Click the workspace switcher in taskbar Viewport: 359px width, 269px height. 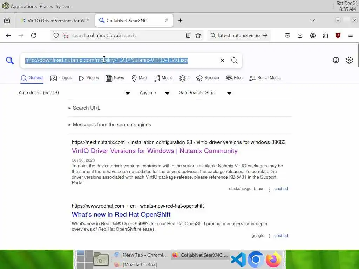[84, 260]
